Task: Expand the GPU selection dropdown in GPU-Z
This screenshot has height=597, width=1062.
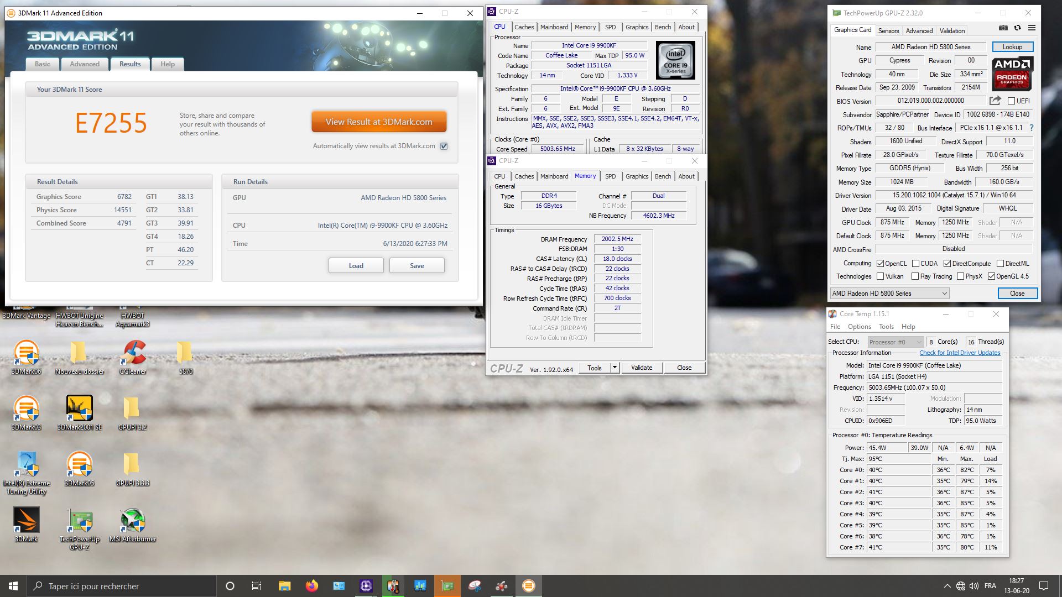Action: pyautogui.click(x=889, y=294)
